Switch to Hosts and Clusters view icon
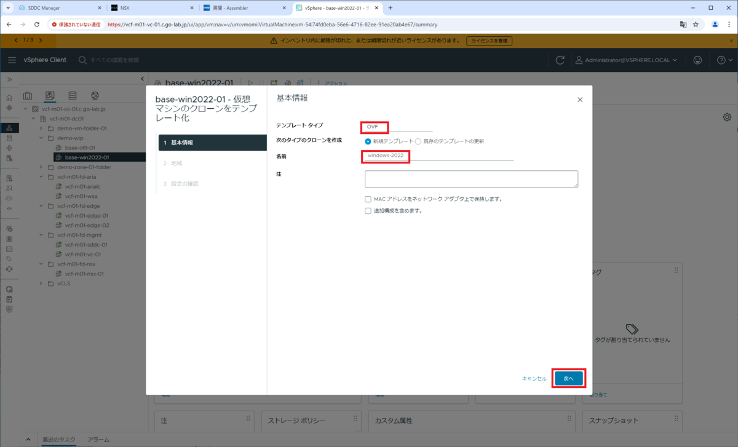The width and height of the screenshot is (738, 447). coord(27,95)
